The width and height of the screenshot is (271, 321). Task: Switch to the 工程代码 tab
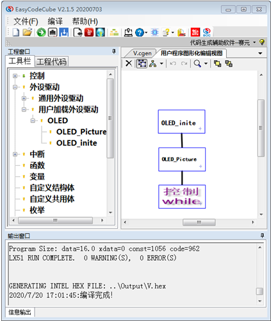tap(51, 62)
